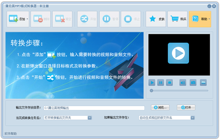Expand the 添加 button dropdown arrow
The height and width of the screenshot is (140, 220).
[27, 19]
